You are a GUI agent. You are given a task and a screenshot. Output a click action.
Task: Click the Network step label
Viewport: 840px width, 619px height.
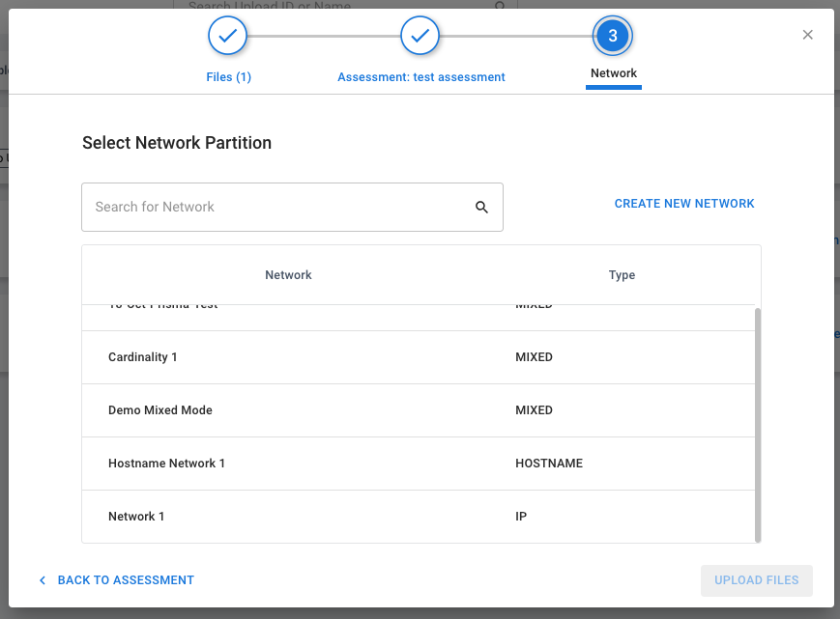click(x=613, y=72)
